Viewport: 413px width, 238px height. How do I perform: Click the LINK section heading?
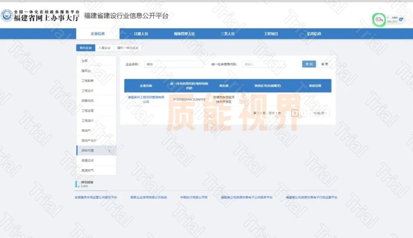(84, 185)
